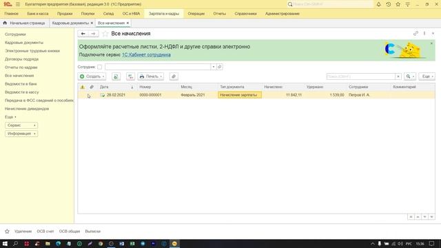The image size is (441, 248).
Task: Select the Начисление зарплаты cell
Action: [240, 95]
